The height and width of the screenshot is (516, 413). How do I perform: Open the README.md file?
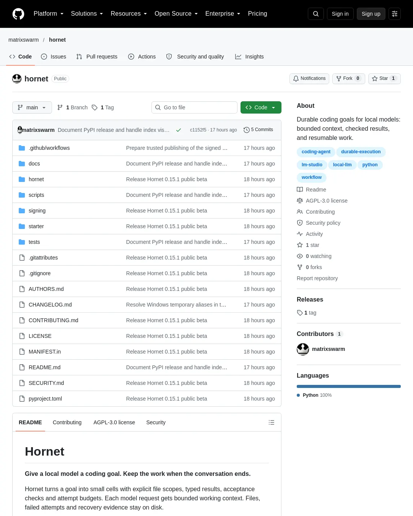coord(44,367)
